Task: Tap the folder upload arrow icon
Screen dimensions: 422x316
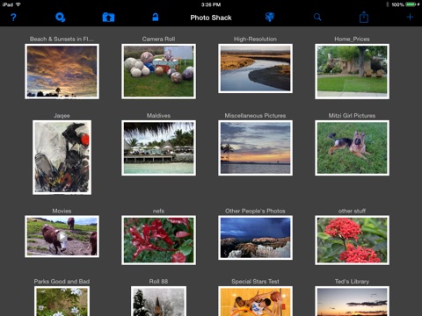Action: (x=108, y=18)
